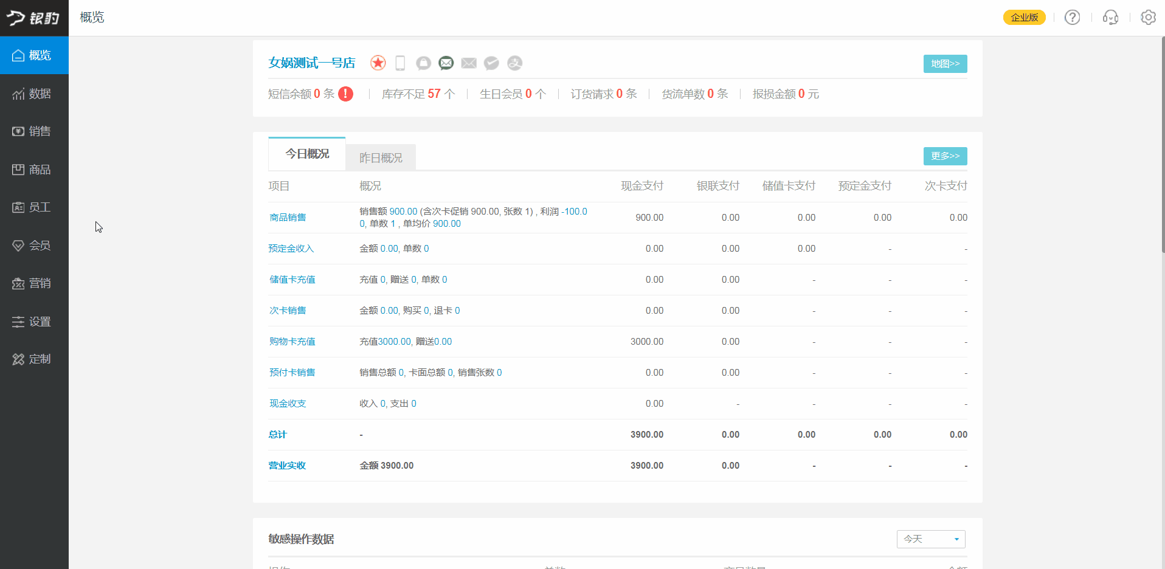
Task: Click the 企业版 edition badge
Action: [x=1024, y=18]
